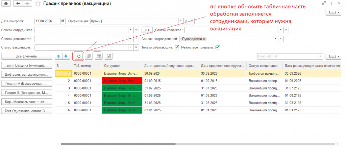Toggle Режим все прививки checkbox
The image size is (346, 149).
coord(217,47)
